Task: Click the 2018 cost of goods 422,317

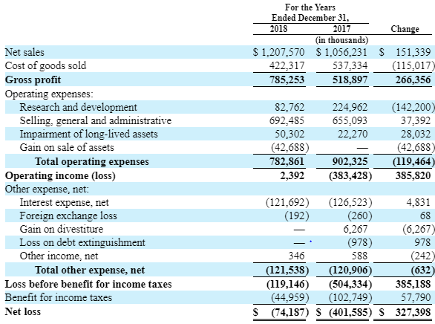Action: pos(287,66)
